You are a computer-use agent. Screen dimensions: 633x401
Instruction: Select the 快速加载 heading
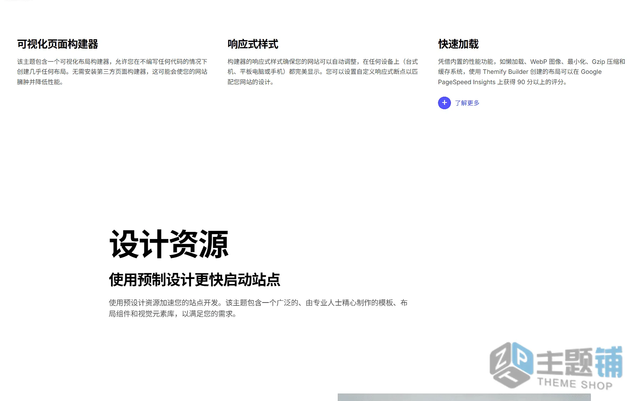[x=458, y=44]
